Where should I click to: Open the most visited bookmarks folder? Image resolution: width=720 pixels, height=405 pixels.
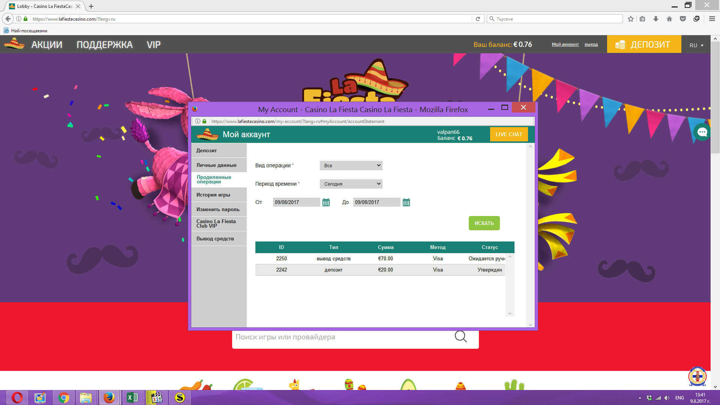click(25, 30)
